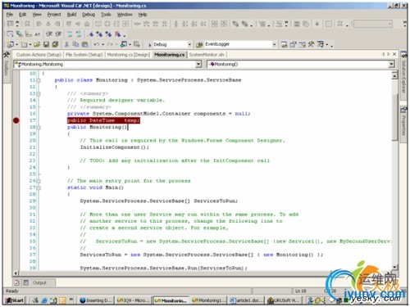Click the Complete Word icon
Screen dimensions: 410x307
37,34
